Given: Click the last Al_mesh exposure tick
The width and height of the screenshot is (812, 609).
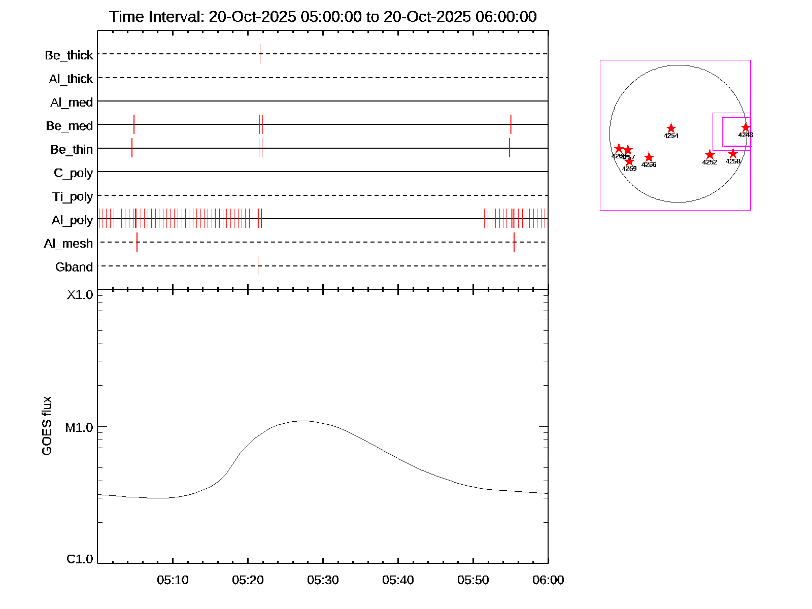Looking at the screenshot, I should pyautogui.click(x=514, y=242).
